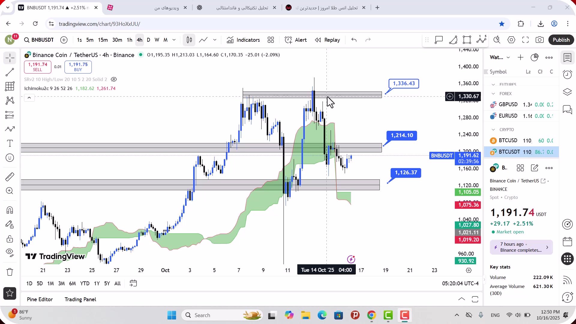Viewport: 576px width, 324px height.
Task: Select BTCUSD in the watchlist
Action: click(x=521, y=141)
